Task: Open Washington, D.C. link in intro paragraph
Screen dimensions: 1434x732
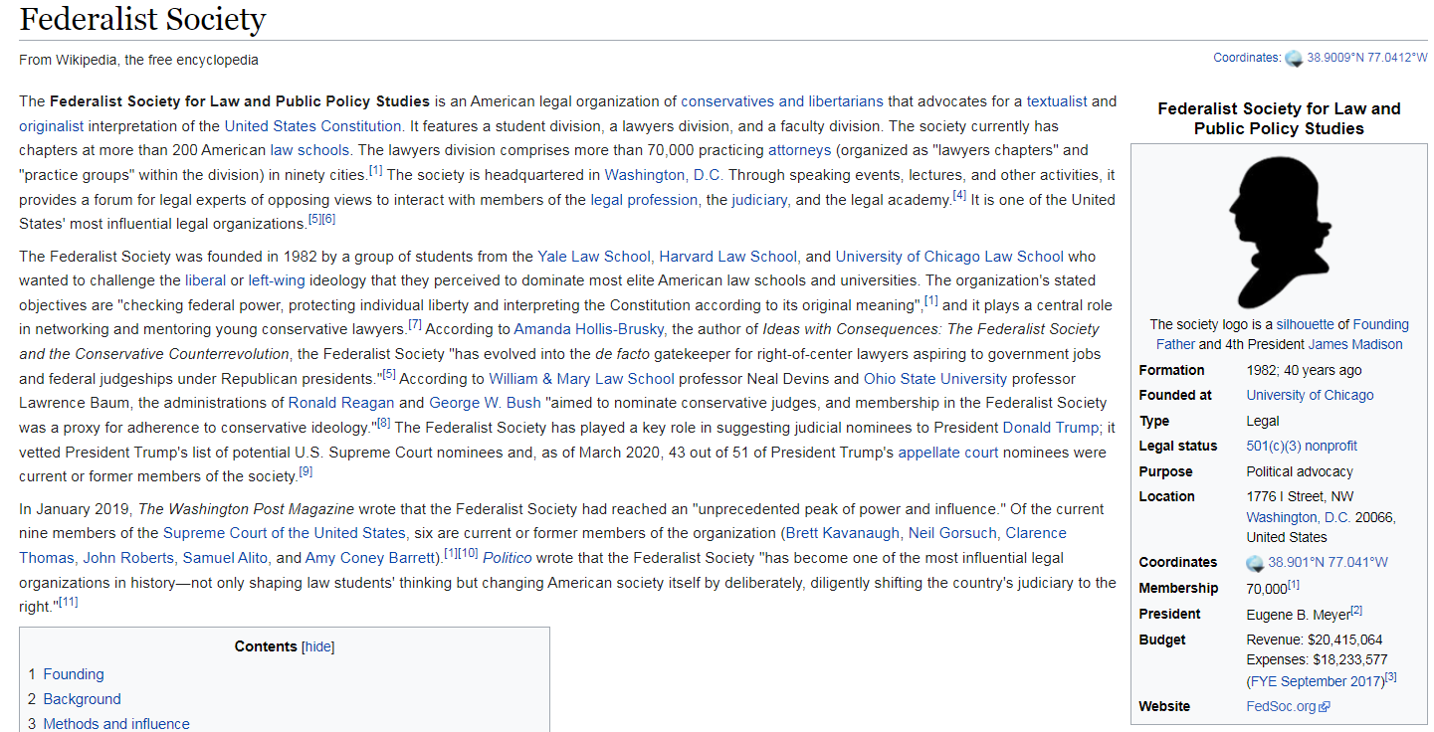Action: pyautogui.click(x=665, y=175)
